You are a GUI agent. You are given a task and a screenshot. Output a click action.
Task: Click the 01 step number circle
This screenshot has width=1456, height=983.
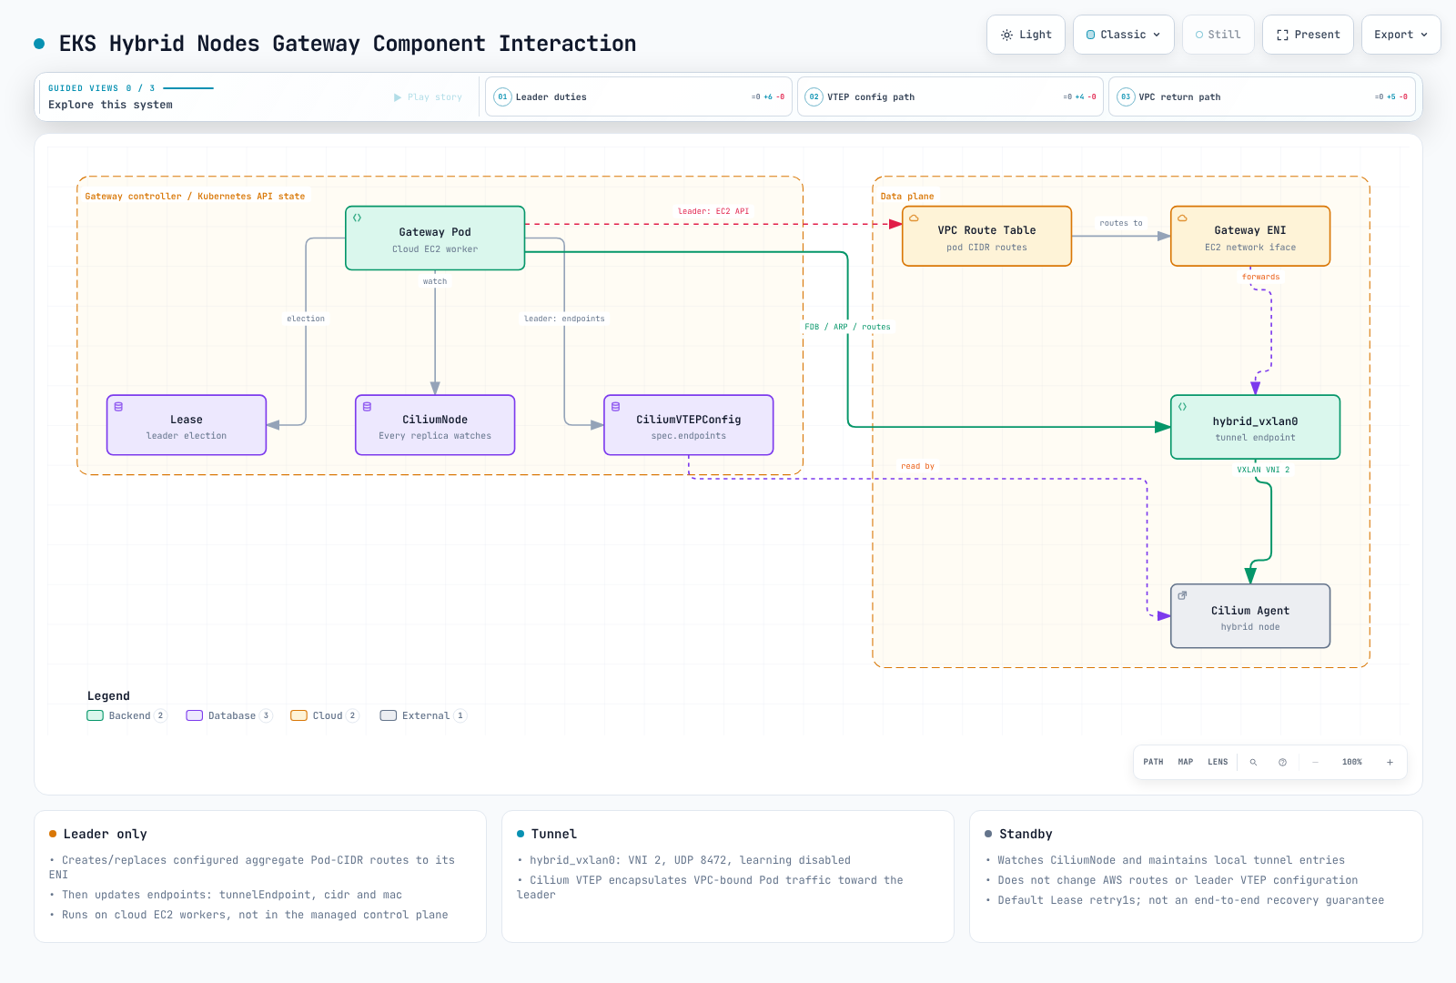(x=502, y=96)
